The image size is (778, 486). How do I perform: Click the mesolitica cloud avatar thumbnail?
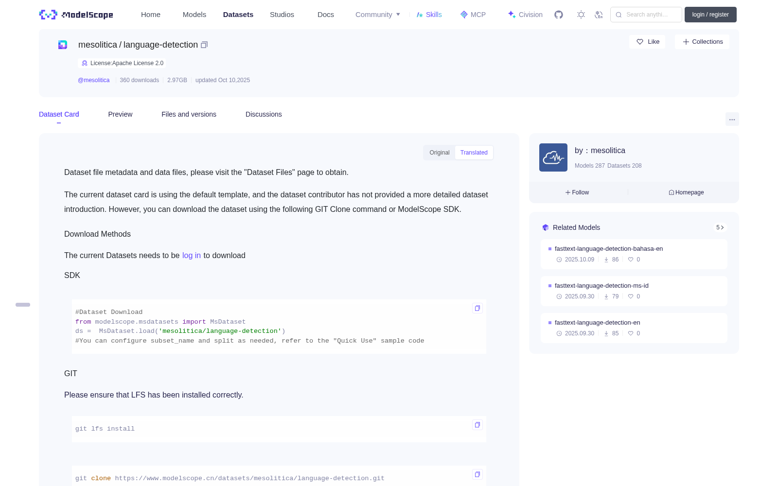click(x=553, y=157)
